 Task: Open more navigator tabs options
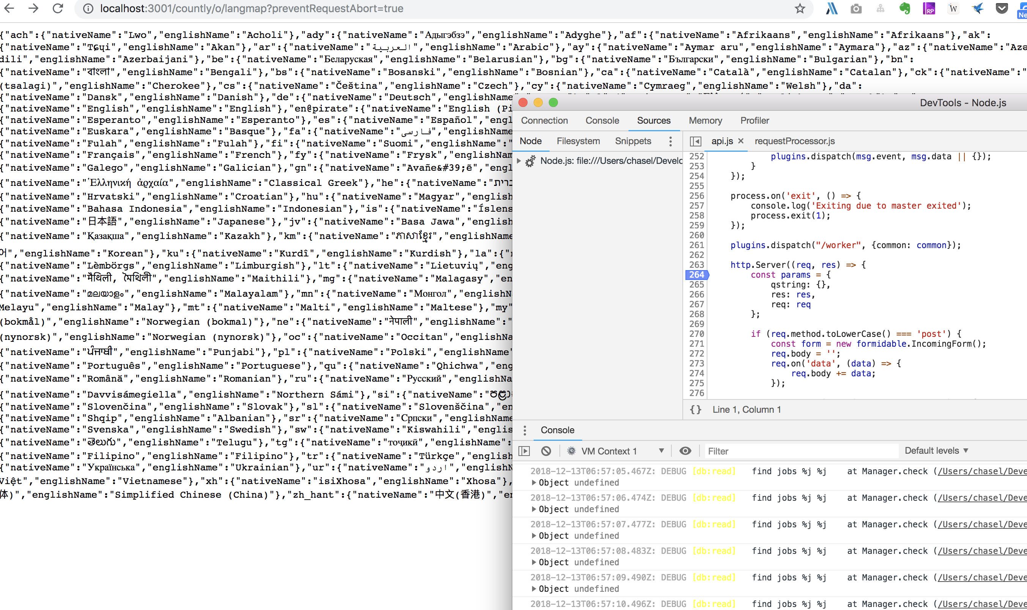pyautogui.click(x=671, y=141)
